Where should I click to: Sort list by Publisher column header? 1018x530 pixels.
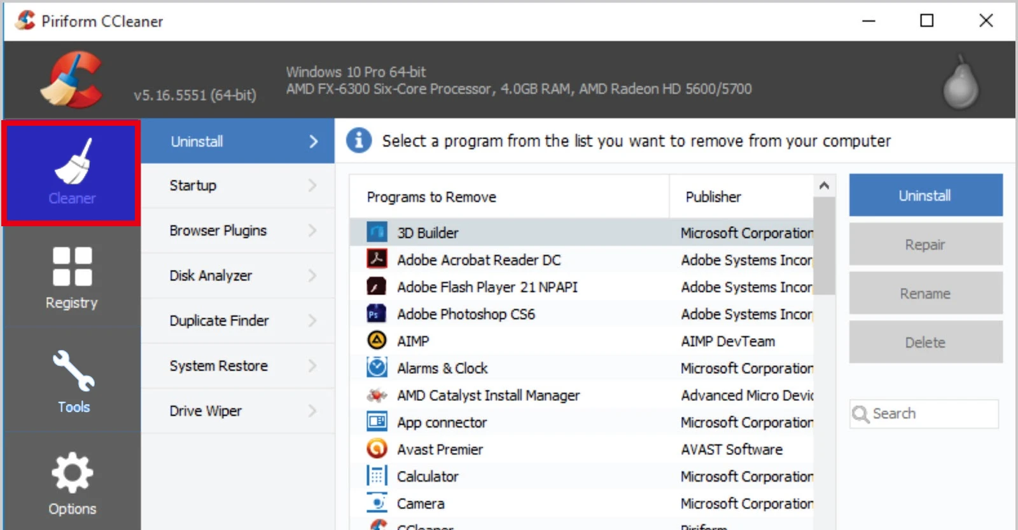(713, 197)
